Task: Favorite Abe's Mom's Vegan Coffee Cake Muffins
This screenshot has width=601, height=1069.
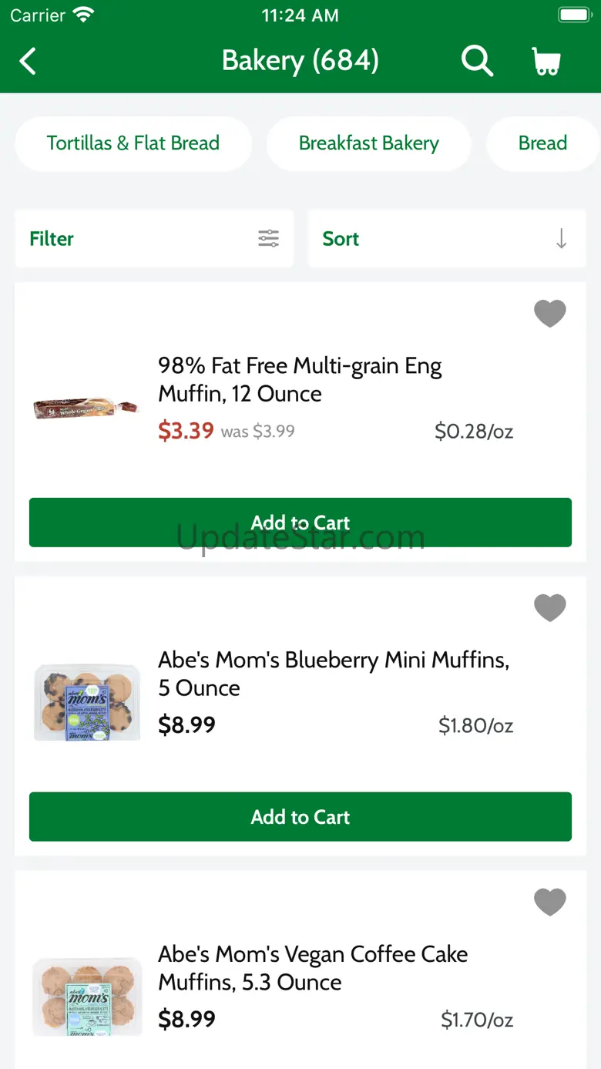Action: coord(549,902)
